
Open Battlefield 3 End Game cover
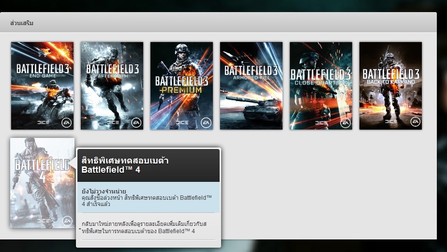(42, 86)
